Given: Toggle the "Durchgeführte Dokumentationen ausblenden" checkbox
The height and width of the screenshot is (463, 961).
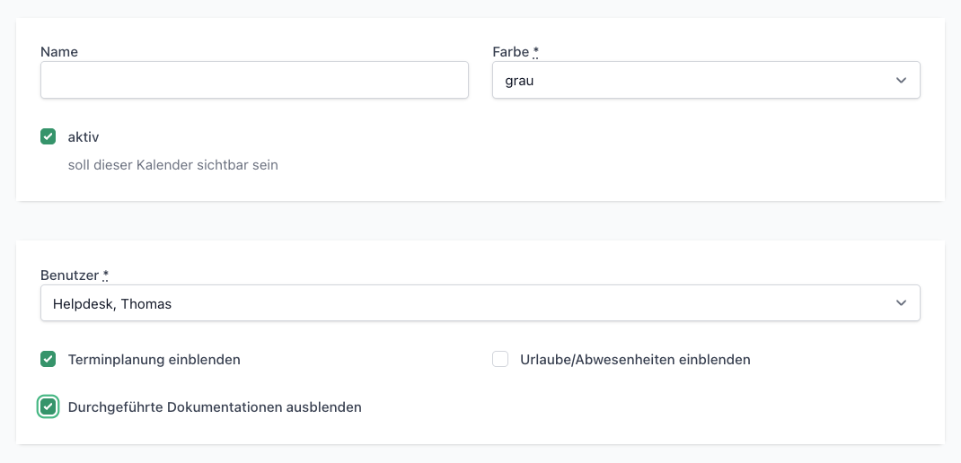Looking at the screenshot, I should tap(48, 407).
